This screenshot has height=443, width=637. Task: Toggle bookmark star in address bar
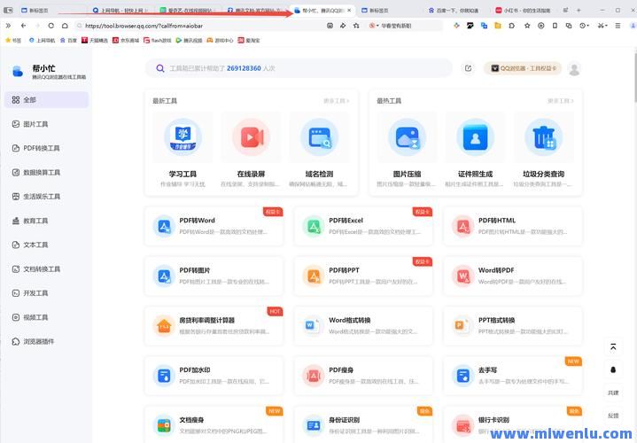(x=356, y=26)
